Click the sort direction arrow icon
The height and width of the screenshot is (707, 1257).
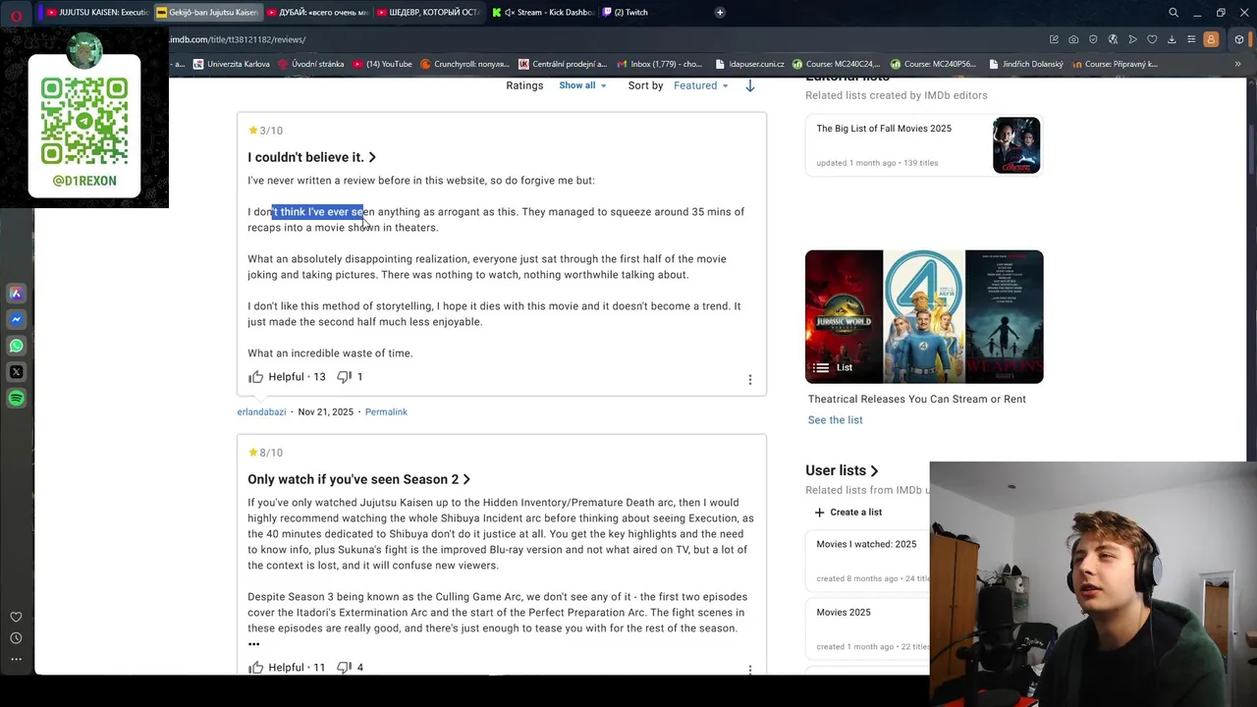750,85
